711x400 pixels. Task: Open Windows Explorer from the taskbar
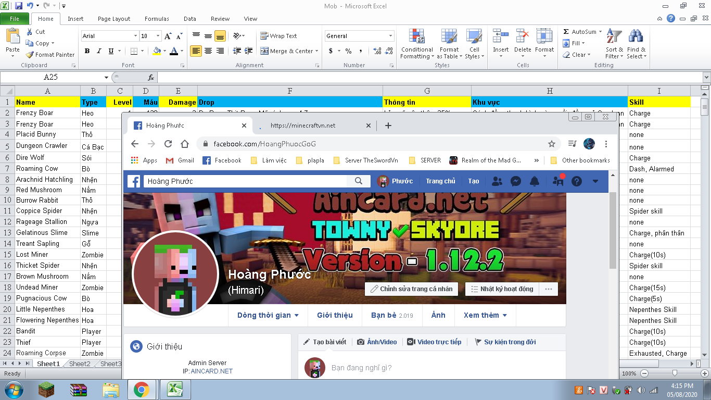tap(111, 390)
